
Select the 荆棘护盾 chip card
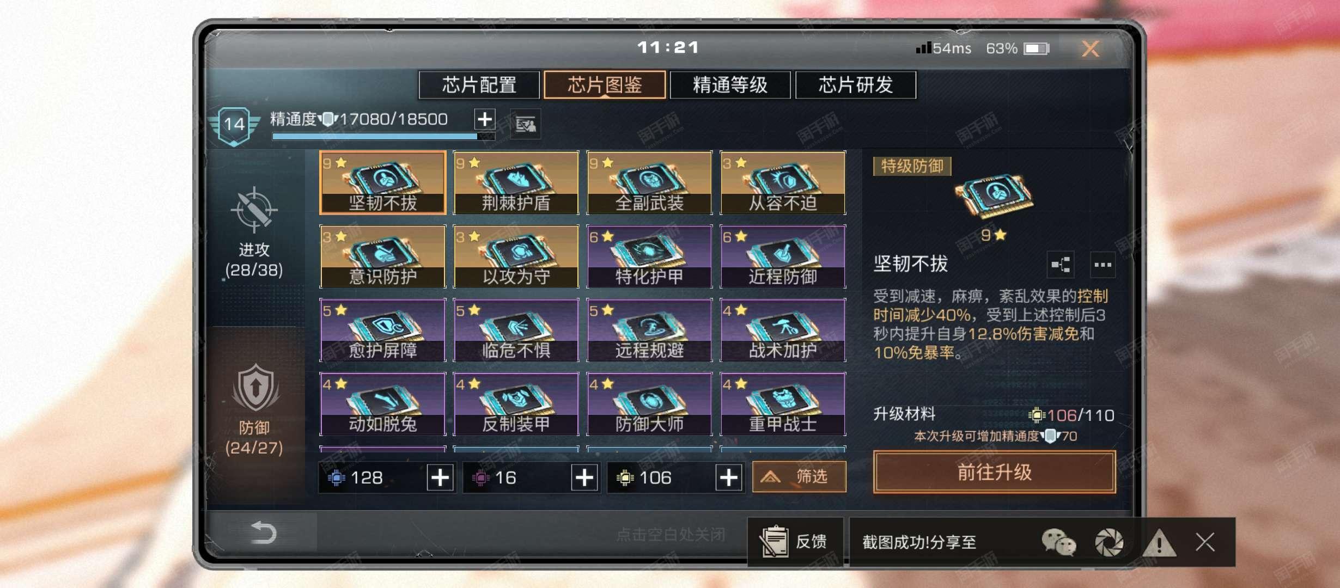516,182
